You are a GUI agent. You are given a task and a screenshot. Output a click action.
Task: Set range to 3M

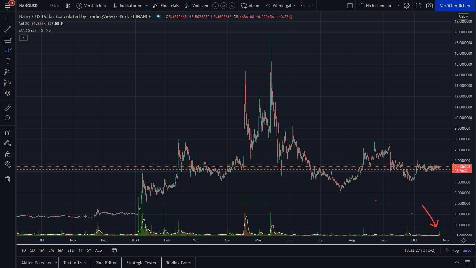click(x=51, y=250)
